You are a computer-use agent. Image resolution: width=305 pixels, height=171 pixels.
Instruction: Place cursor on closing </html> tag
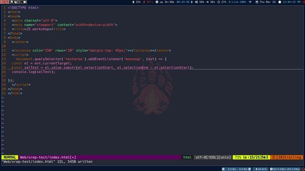[x=15, y=93]
